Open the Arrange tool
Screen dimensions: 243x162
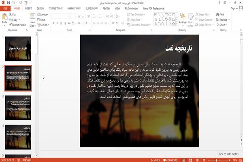click(x=183, y=19)
